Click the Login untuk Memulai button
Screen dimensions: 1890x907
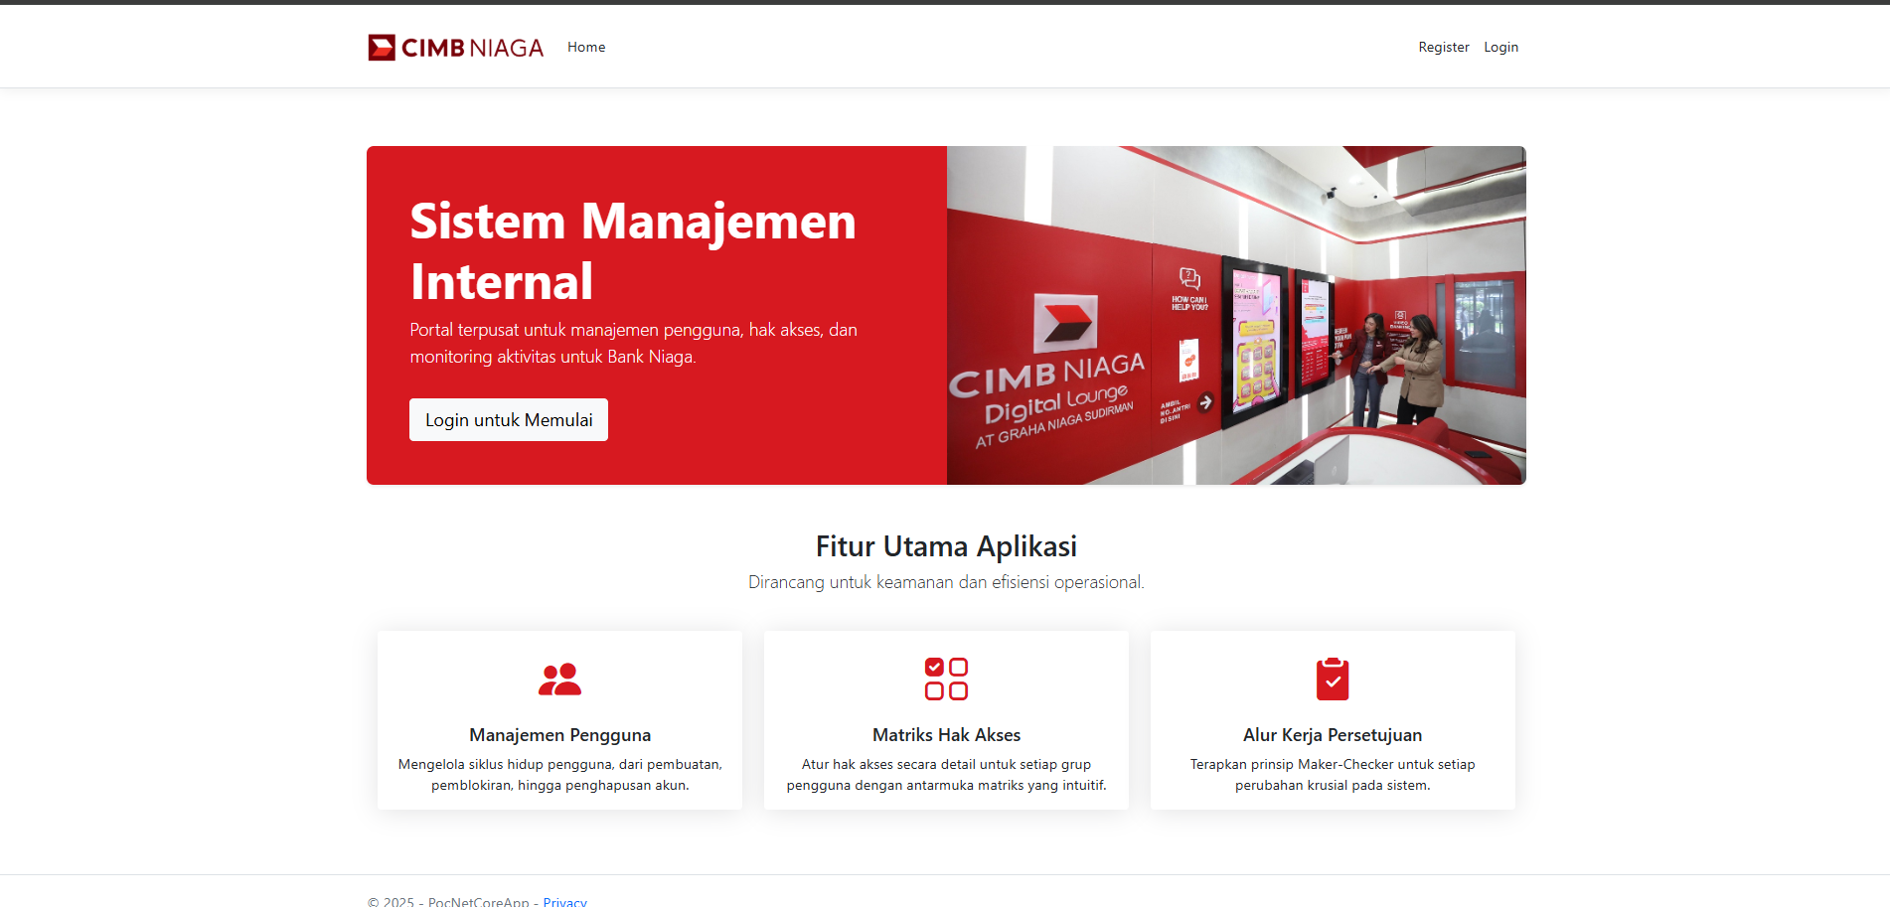(x=509, y=420)
